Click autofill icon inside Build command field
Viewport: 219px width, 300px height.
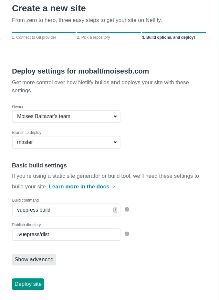click(x=115, y=210)
